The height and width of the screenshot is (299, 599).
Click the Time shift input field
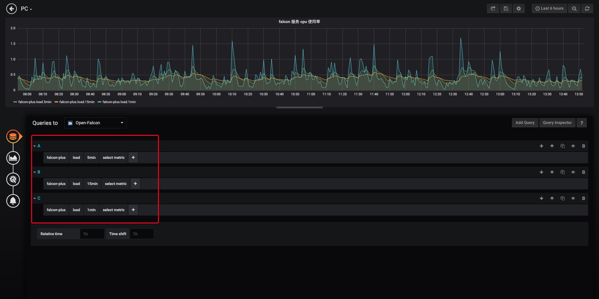(142, 234)
